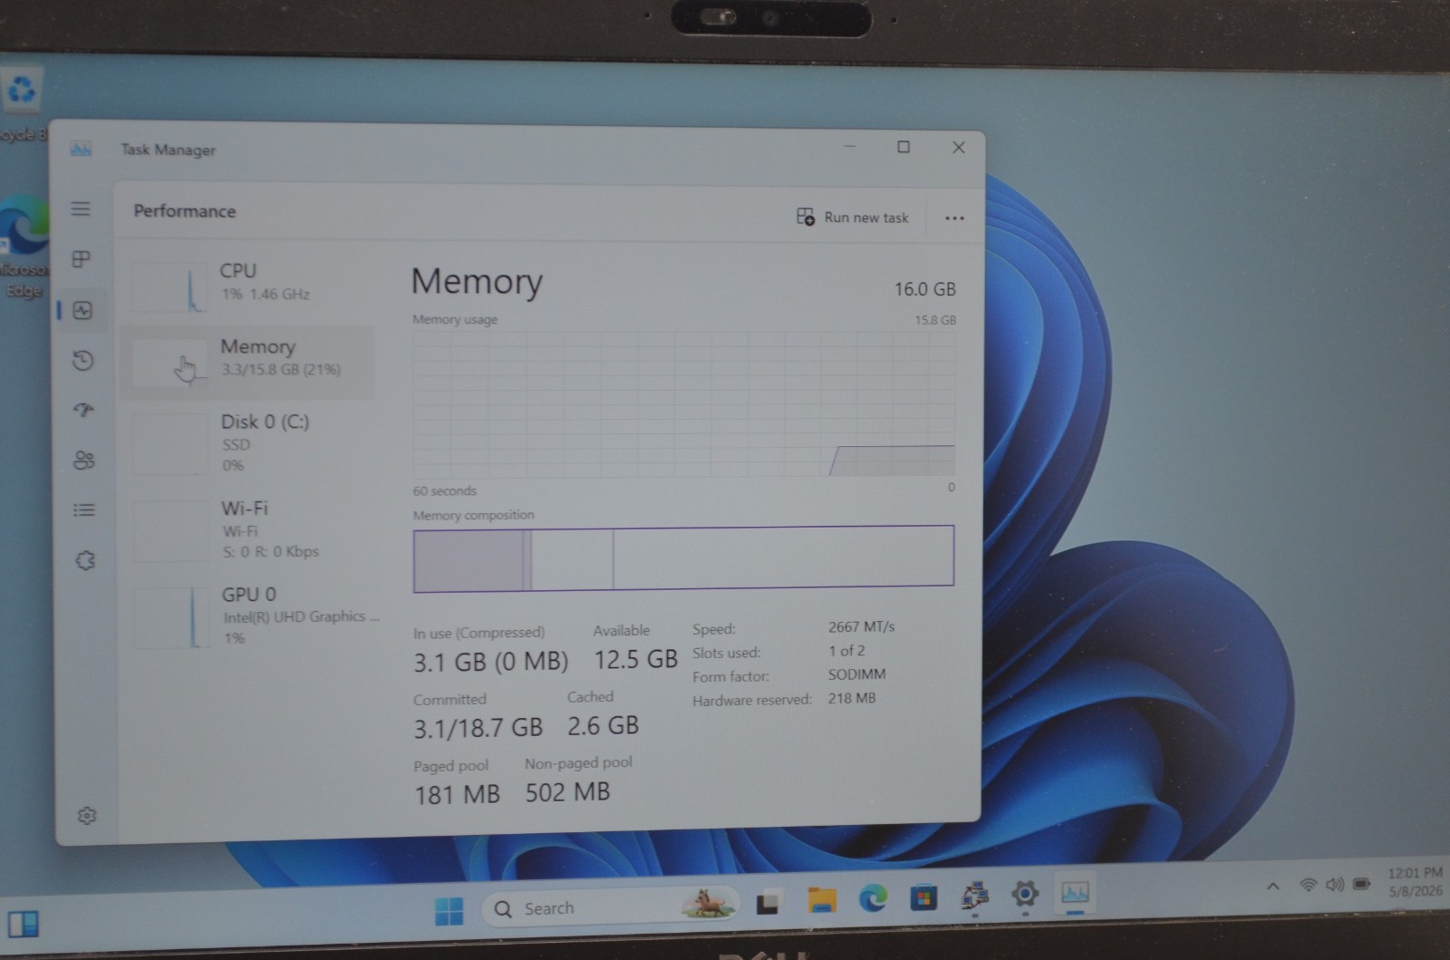Open Microsoft Edge from the taskbar
Image resolution: width=1450 pixels, height=960 pixels.
point(873,898)
